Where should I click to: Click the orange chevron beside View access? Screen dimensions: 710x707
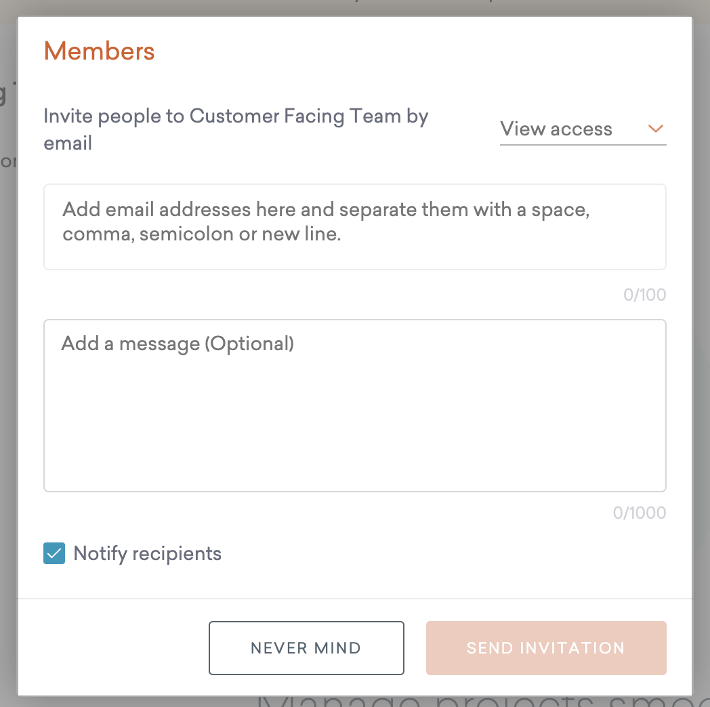pos(655,129)
